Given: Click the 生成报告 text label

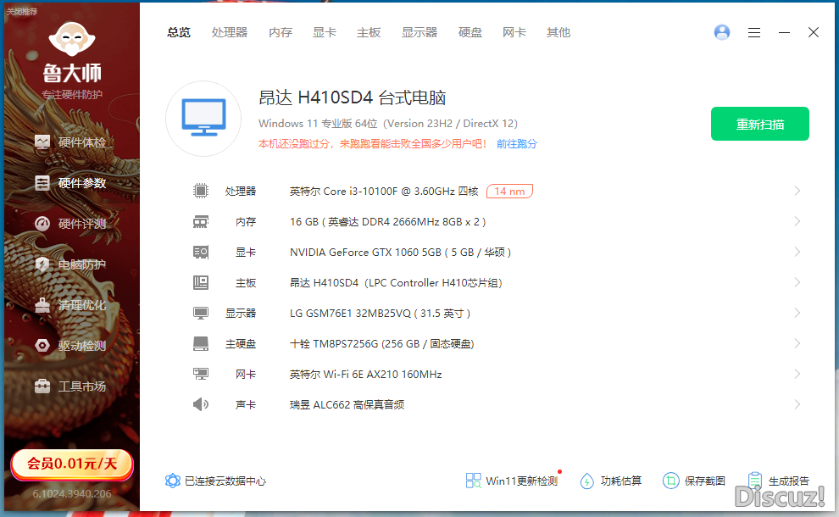Looking at the screenshot, I should click(x=789, y=481).
